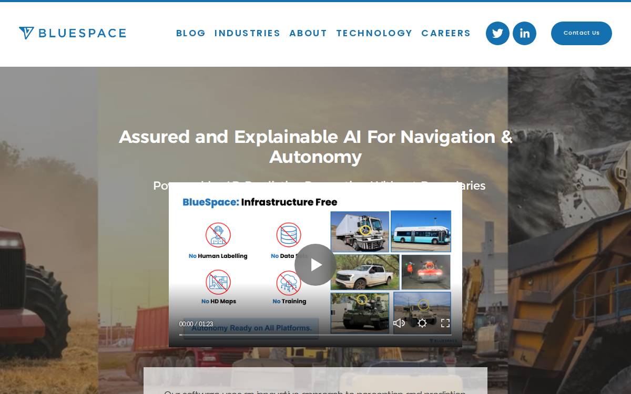Click the Contact Us button
The height and width of the screenshot is (394, 631).
pos(582,33)
